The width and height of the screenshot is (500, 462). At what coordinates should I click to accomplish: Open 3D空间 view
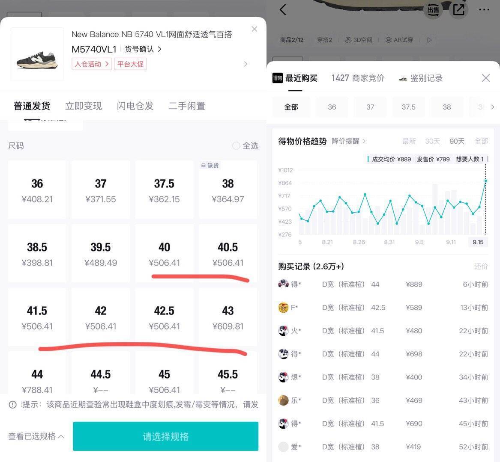[359, 40]
